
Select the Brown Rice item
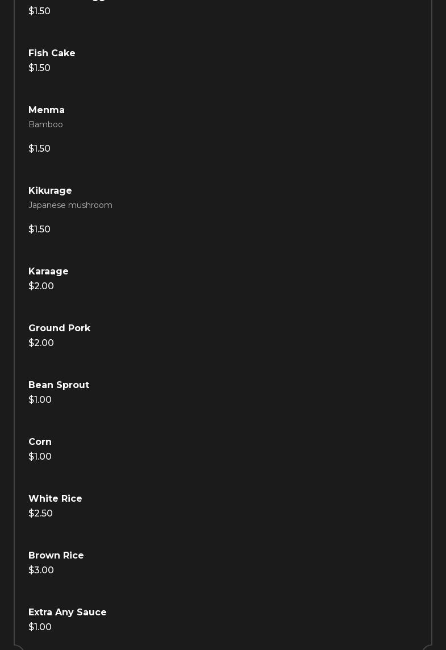[x=56, y=556]
